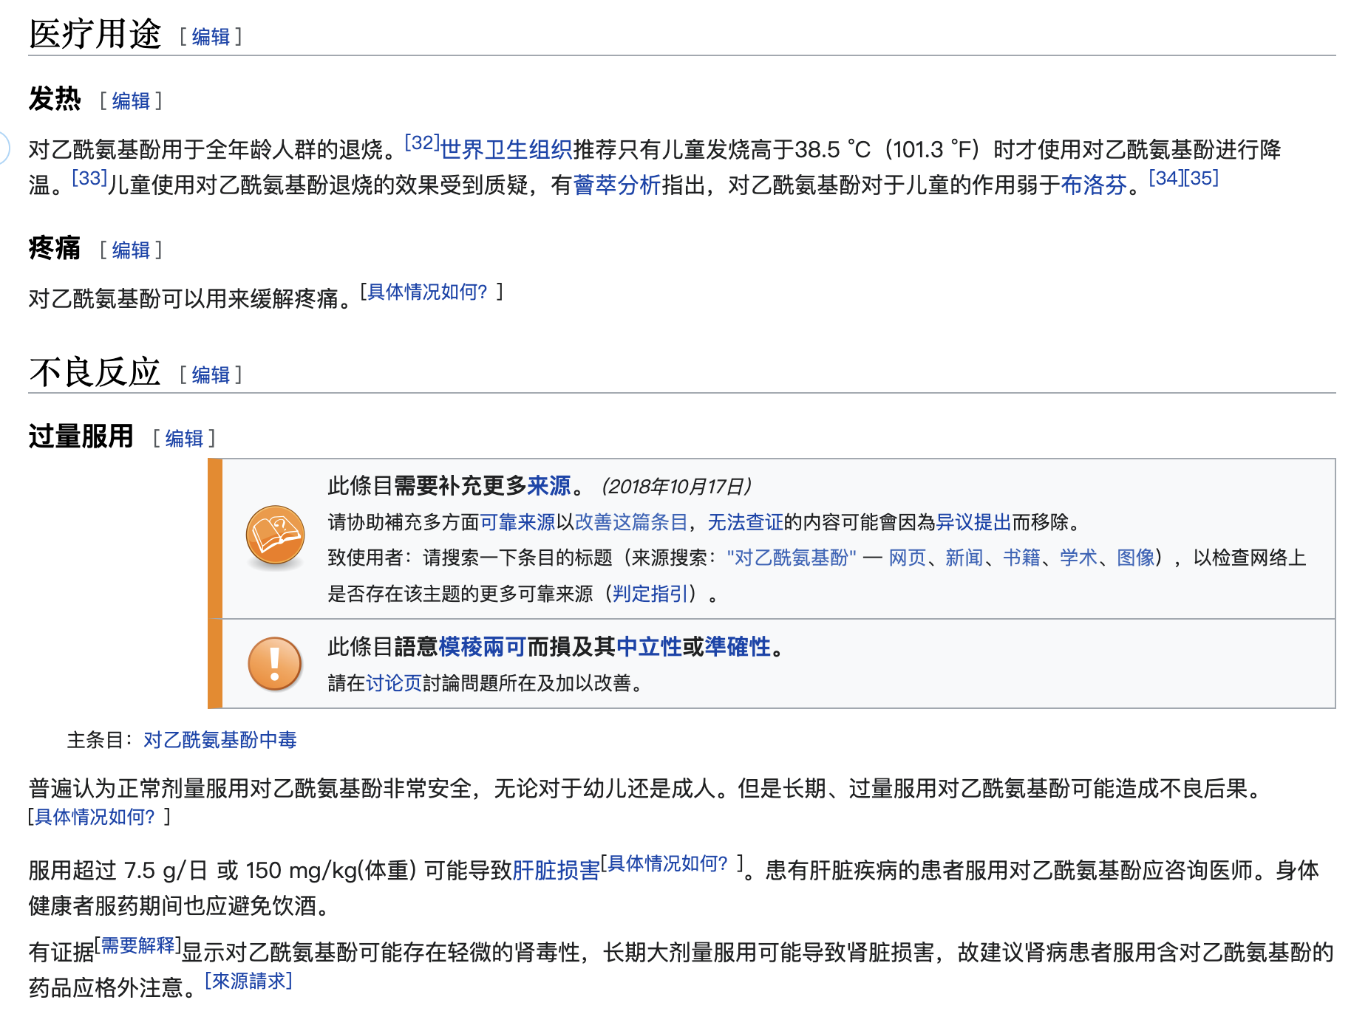Search sources via 学术 link
This screenshot has height=1028, width=1351.
(x=1078, y=558)
